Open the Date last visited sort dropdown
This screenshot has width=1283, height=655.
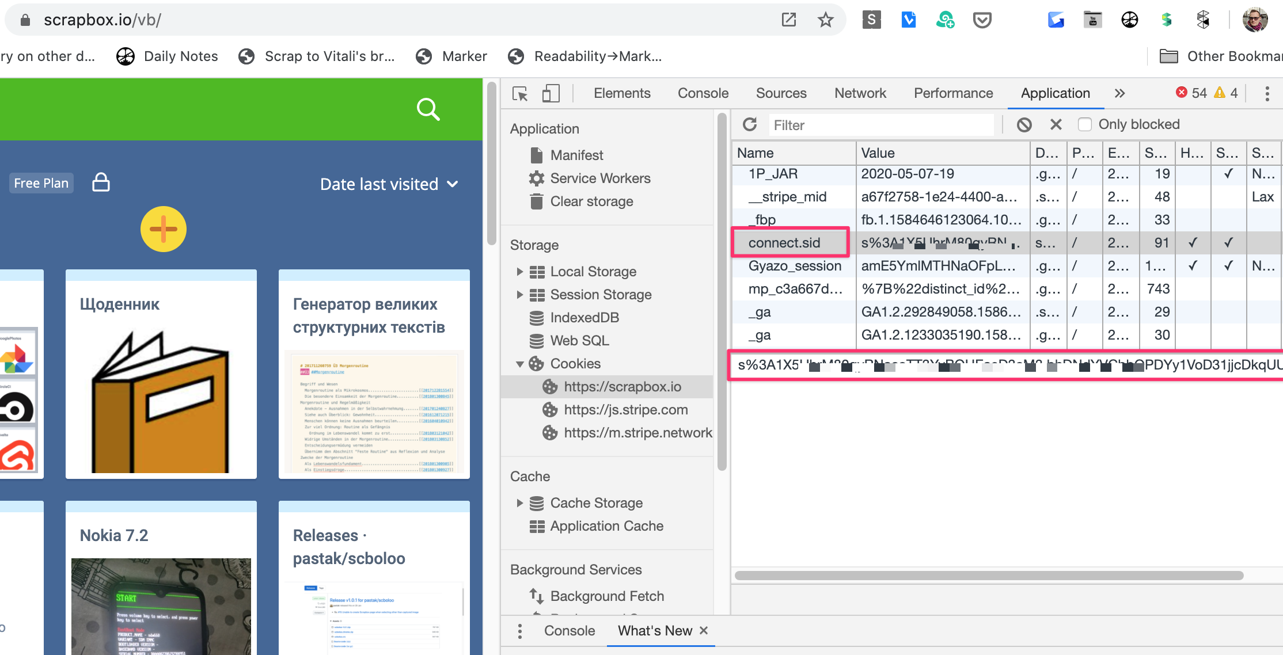click(x=389, y=184)
